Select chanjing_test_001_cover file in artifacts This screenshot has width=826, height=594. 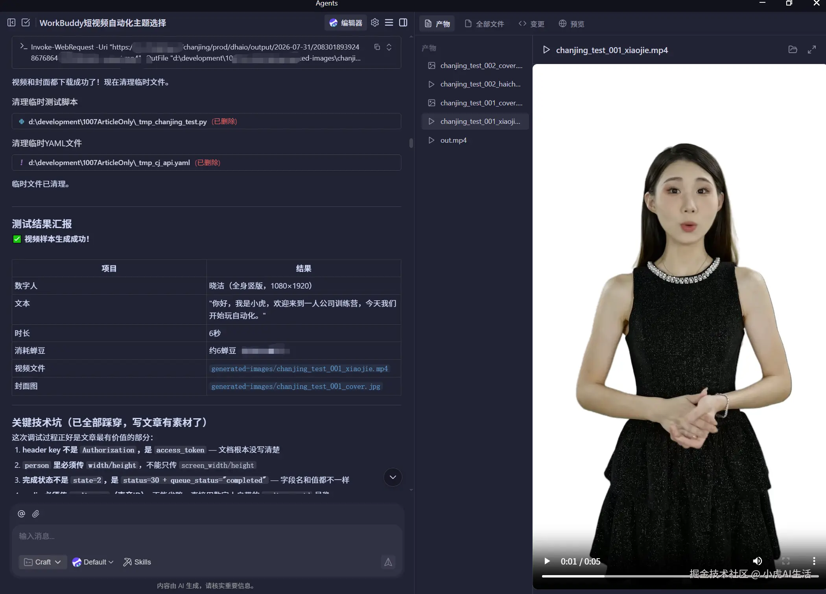tap(475, 103)
